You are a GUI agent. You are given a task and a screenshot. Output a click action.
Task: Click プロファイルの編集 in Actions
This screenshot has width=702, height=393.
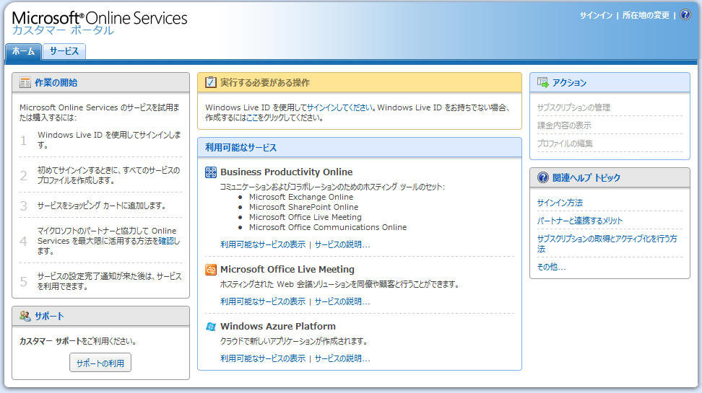(565, 143)
